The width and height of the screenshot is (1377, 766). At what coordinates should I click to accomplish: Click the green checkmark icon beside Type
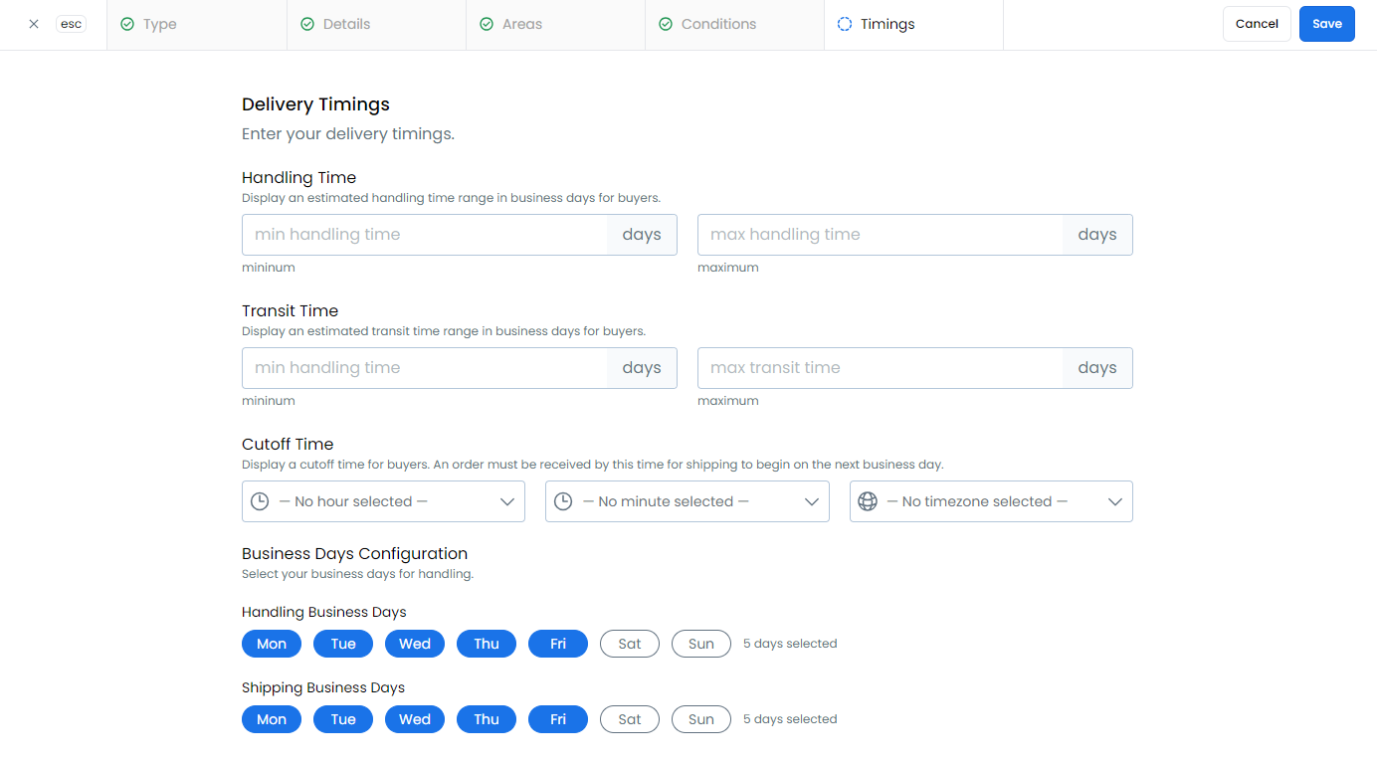point(127,24)
